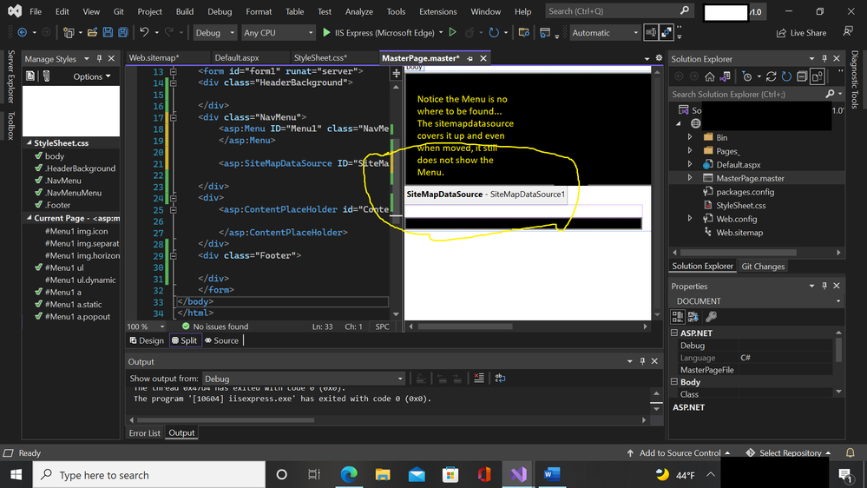Toggle the checkmark beside the .HeaderBackground style
This screenshot has width=867, height=488.
click(x=39, y=168)
